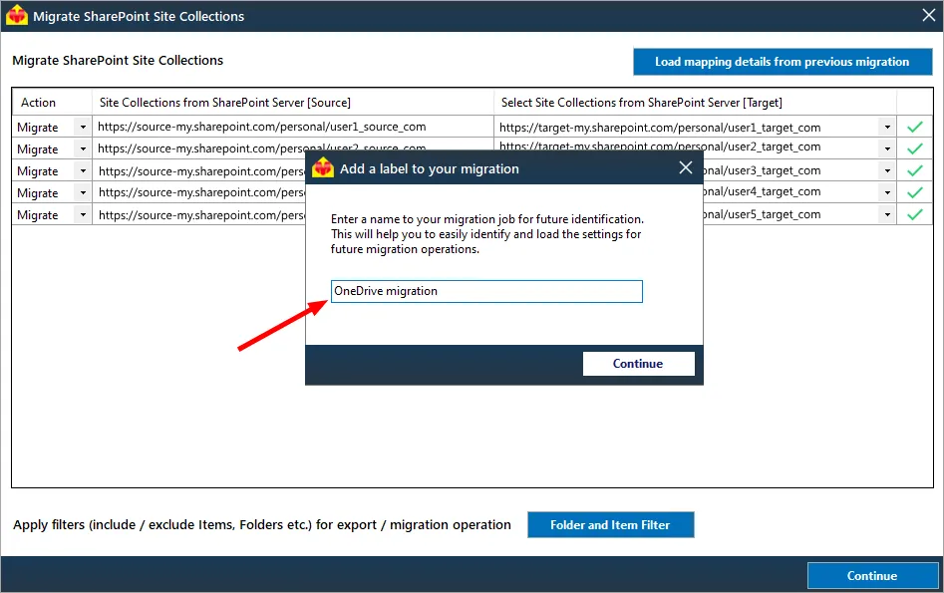Click green checkmark for user3 row
This screenshot has height=593, width=944.
tap(914, 171)
